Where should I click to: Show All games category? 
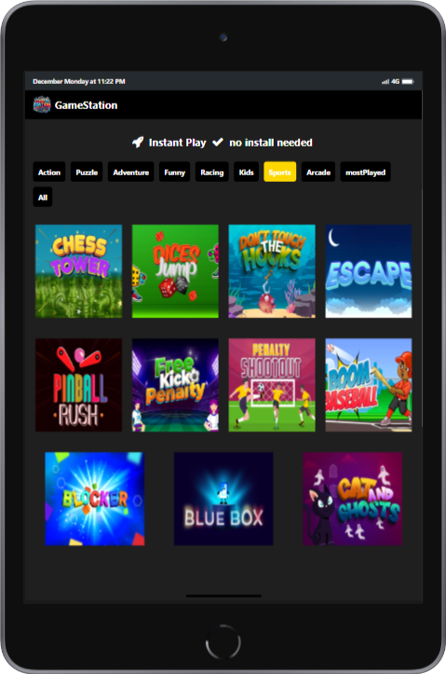click(x=43, y=198)
